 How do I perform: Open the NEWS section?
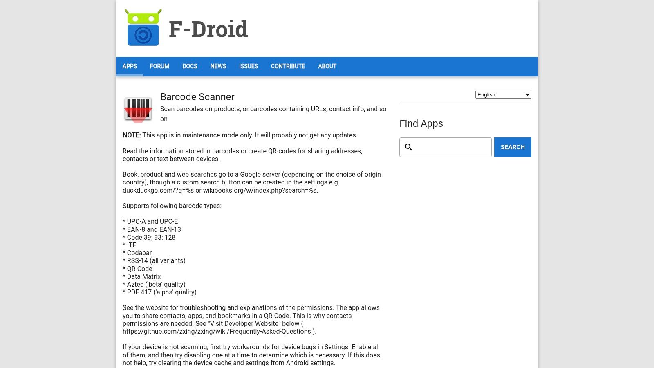click(218, 66)
